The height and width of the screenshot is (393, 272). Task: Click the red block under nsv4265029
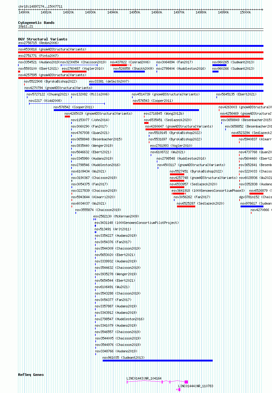67,117
